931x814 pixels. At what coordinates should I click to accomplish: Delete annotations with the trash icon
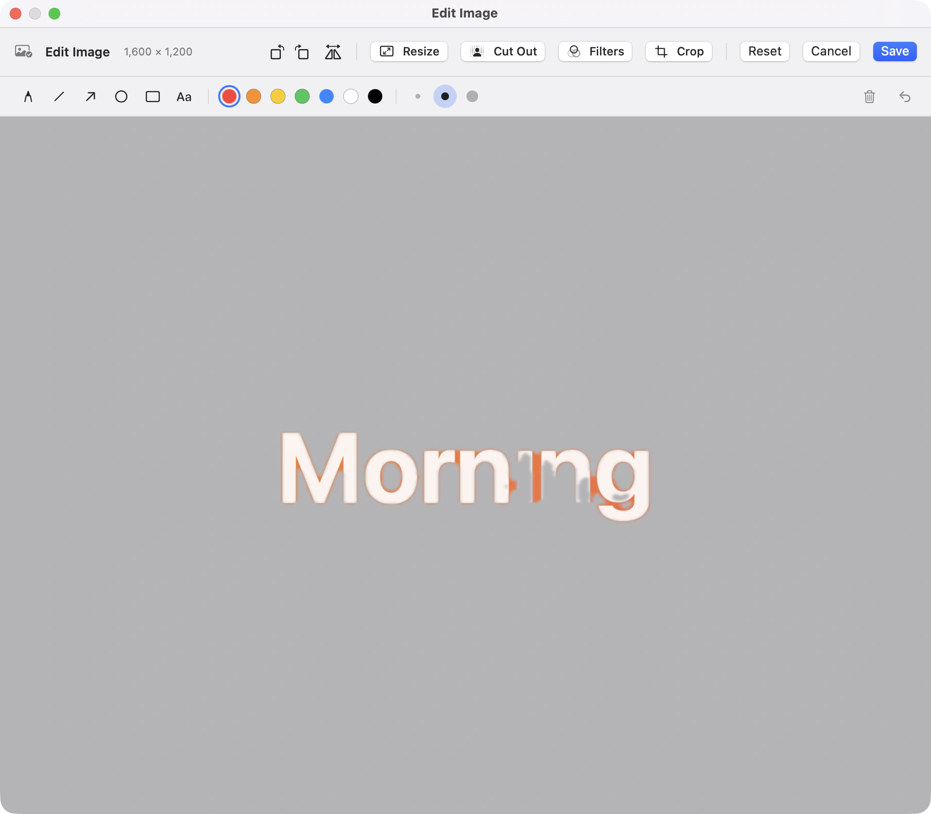pyautogui.click(x=869, y=97)
